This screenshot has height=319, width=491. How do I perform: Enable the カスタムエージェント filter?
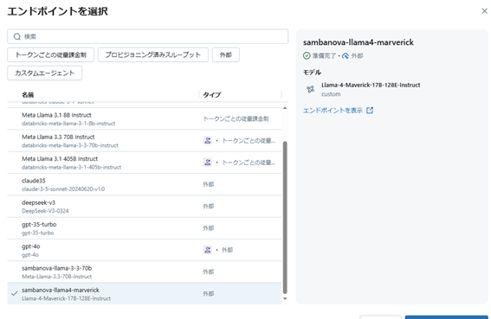tap(45, 73)
